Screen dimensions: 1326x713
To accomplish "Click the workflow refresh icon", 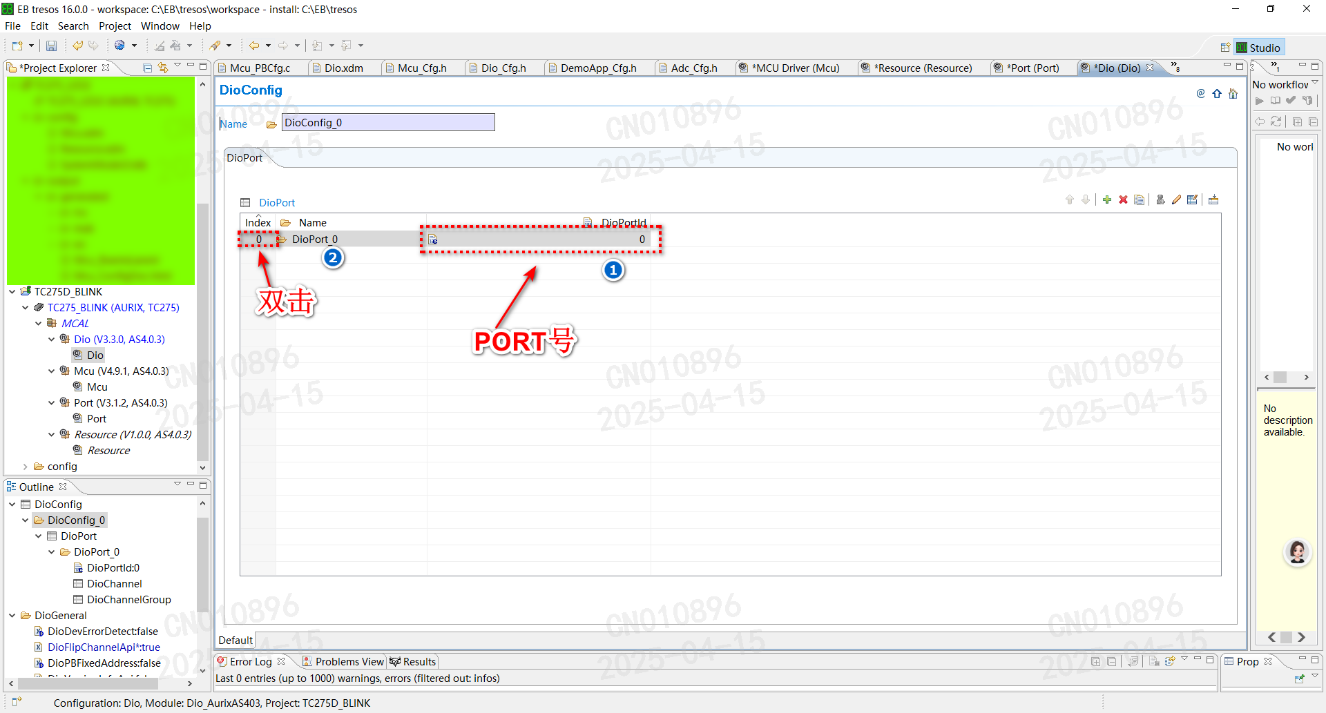I will pos(1276,121).
